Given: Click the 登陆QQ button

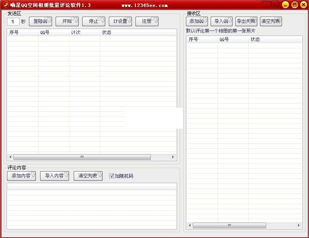Looking at the screenshot, I should [41, 21].
